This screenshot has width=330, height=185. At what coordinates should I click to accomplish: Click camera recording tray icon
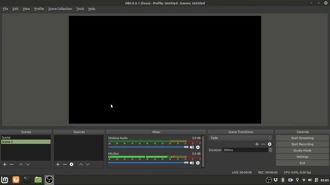pos(290,180)
